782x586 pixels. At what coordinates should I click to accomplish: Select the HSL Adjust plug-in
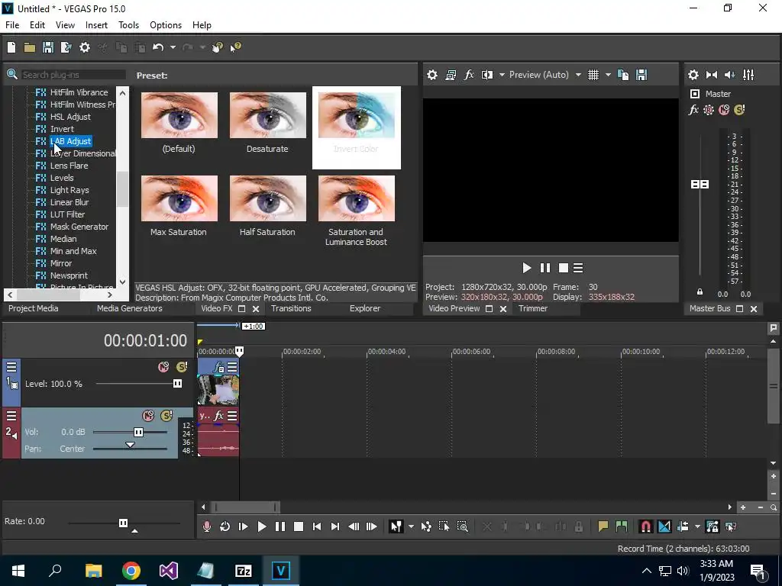[70, 117]
